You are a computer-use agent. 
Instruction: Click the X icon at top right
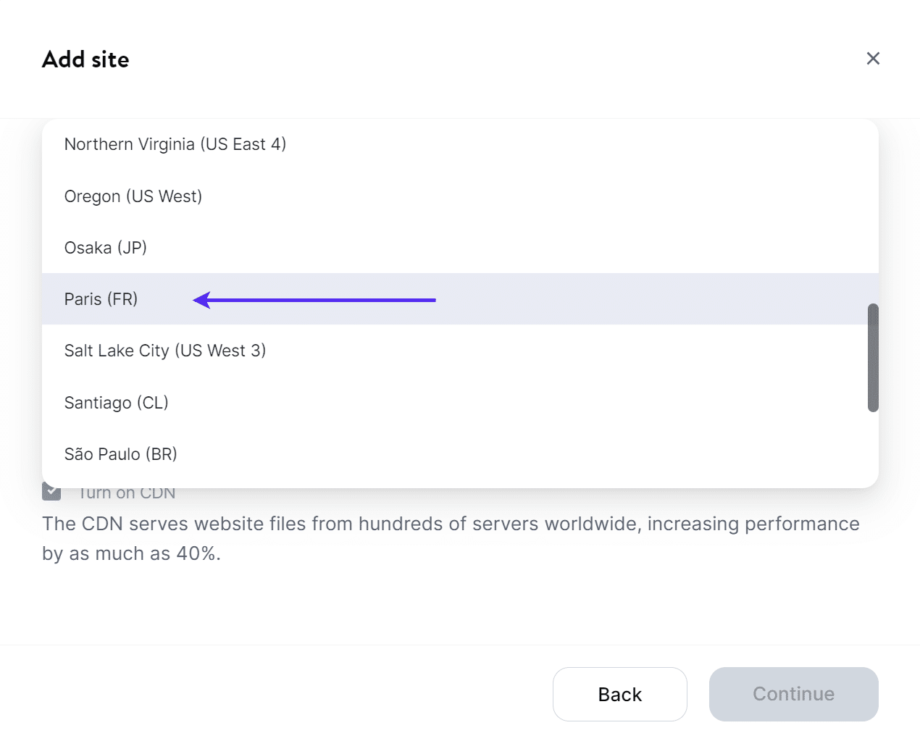(873, 58)
